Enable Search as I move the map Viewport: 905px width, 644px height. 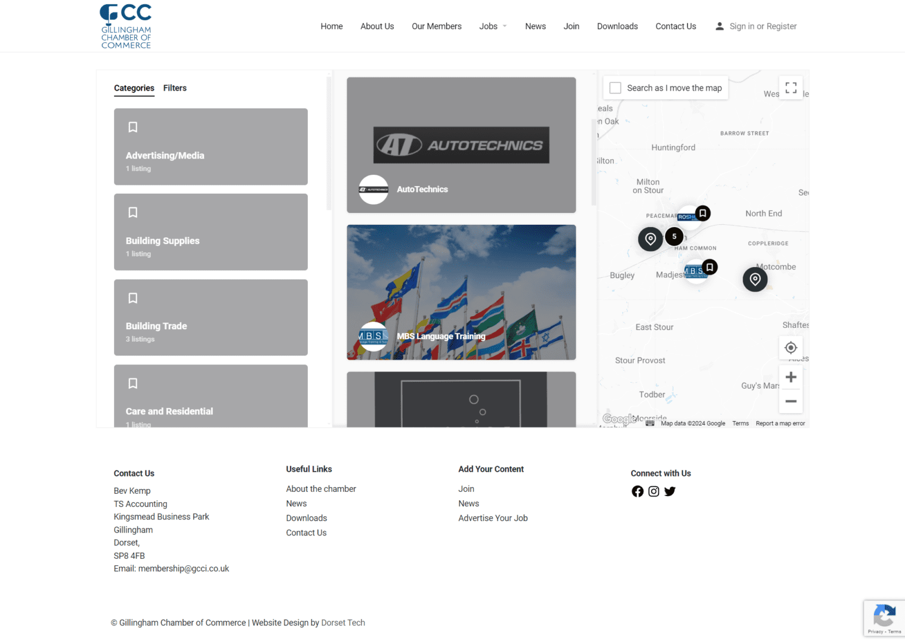point(616,88)
